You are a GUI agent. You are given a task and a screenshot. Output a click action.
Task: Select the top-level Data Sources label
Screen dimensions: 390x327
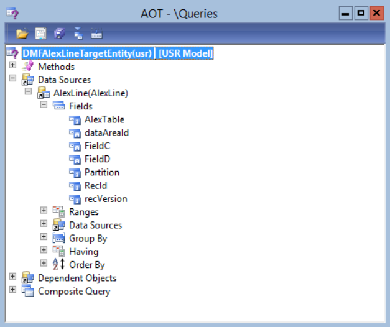(x=65, y=80)
